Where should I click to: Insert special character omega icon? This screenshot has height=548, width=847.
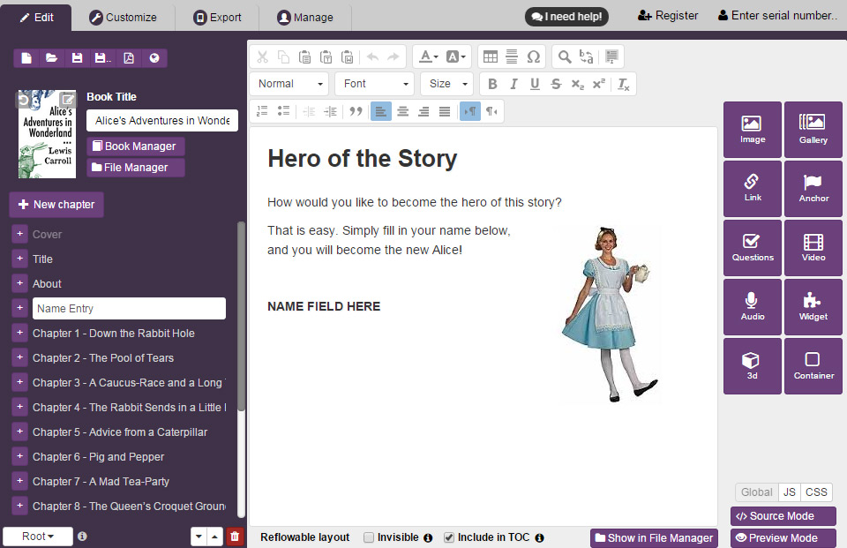pos(533,56)
